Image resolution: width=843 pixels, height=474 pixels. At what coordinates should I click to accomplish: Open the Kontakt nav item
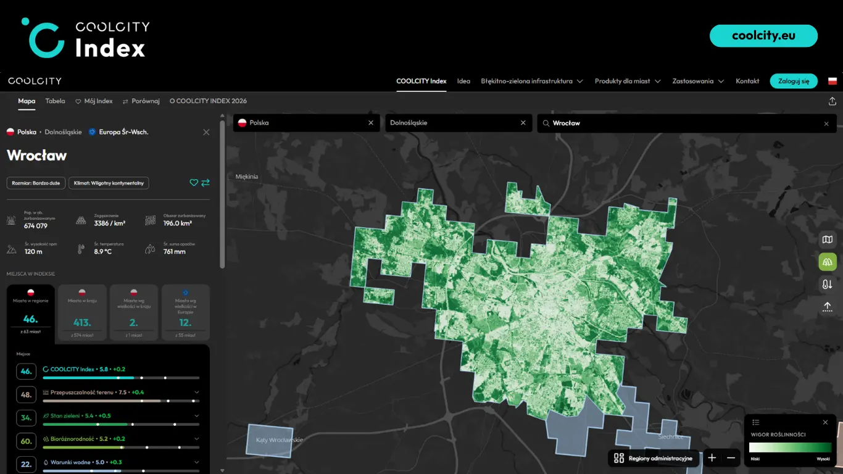(x=747, y=81)
